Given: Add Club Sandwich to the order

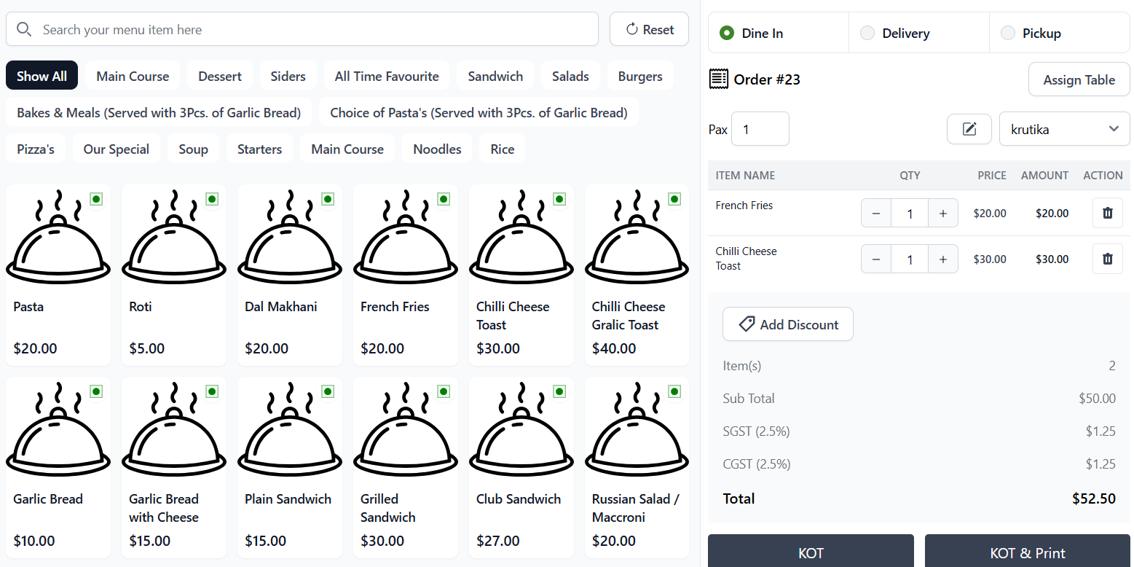Looking at the screenshot, I should coord(521,466).
